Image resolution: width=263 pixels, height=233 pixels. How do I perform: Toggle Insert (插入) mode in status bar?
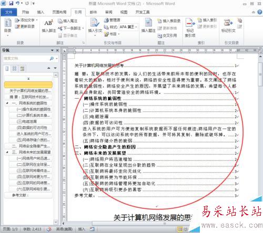click(x=81, y=229)
